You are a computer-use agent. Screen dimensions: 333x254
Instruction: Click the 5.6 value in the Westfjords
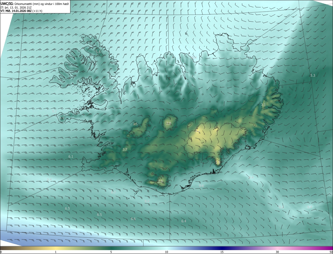tap(98, 52)
